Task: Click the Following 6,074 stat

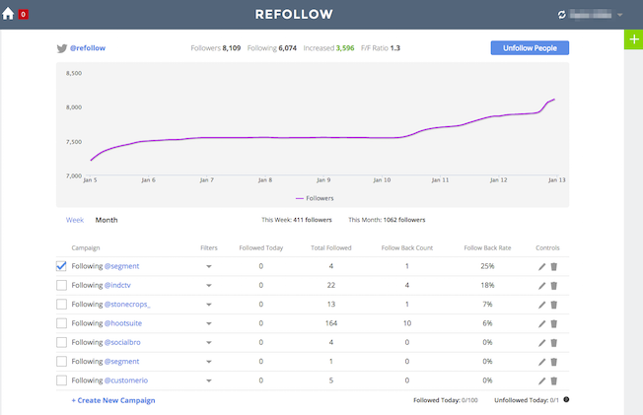Action: point(272,48)
